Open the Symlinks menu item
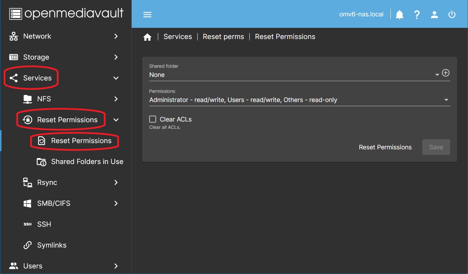Viewport: 468px width, 274px height. (52, 245)
